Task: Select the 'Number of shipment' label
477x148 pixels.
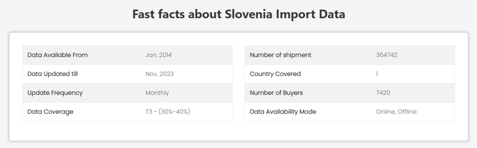Action: pos(280,55)
